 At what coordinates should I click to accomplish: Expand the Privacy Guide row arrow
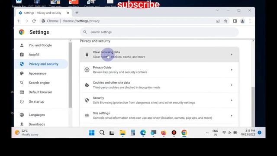[232, 70]
